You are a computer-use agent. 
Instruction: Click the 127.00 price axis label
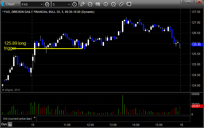pos(196,22)
